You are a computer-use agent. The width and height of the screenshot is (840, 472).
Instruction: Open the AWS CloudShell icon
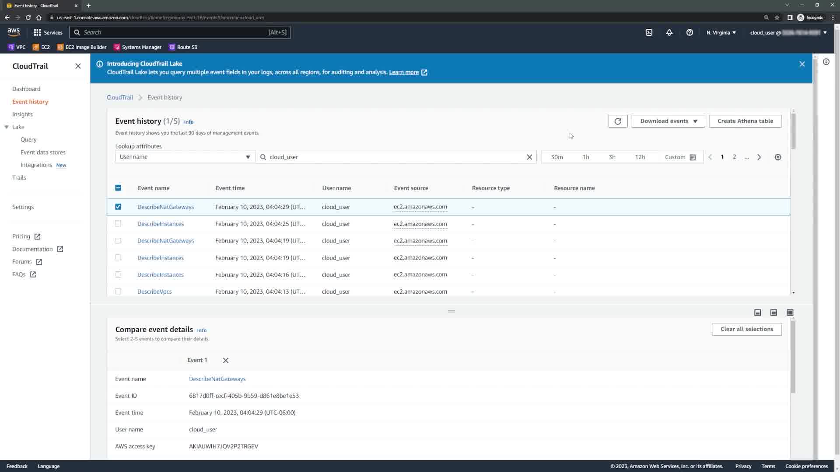[649, 32]
